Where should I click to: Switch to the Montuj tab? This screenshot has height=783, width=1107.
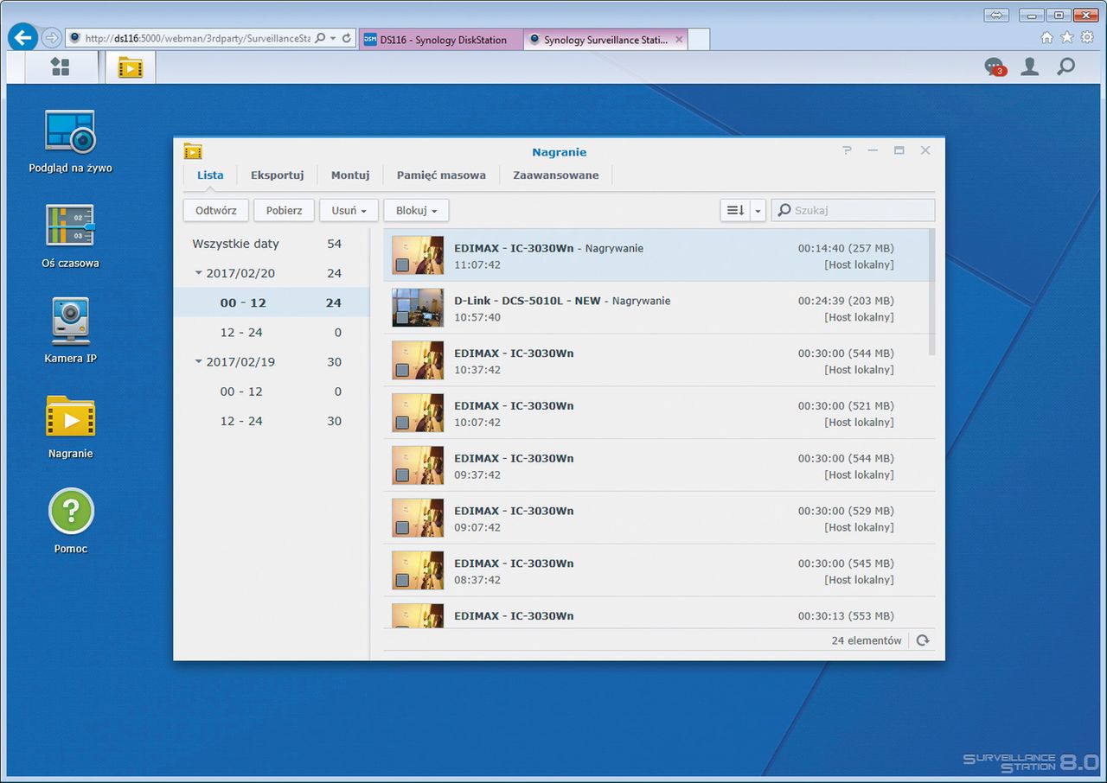pyautogui.click(x=350, y=175)
